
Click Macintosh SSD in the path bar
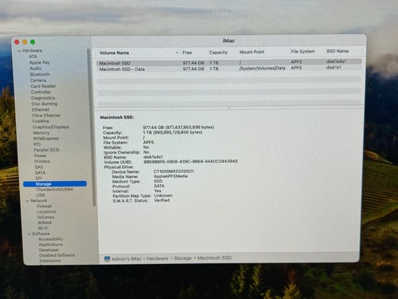pos(214,258)
